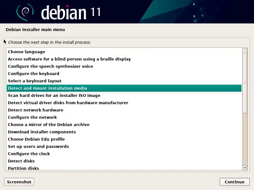The image size is (254, 190).
Task: Select a keyboard layout entry
Action: pos(124,81)
